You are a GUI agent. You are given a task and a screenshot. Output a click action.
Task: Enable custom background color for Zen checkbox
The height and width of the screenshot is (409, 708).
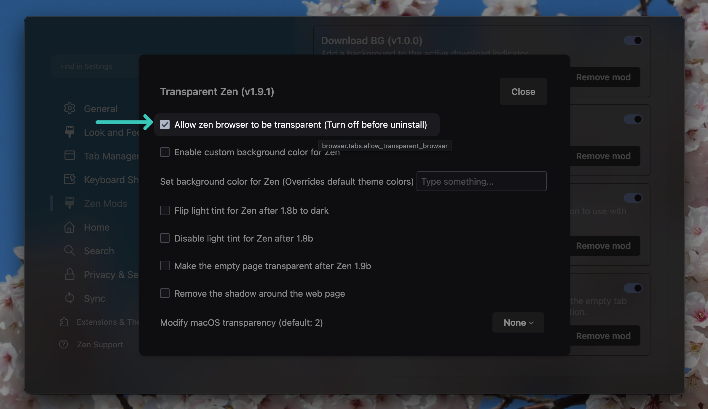coord(165,152)
